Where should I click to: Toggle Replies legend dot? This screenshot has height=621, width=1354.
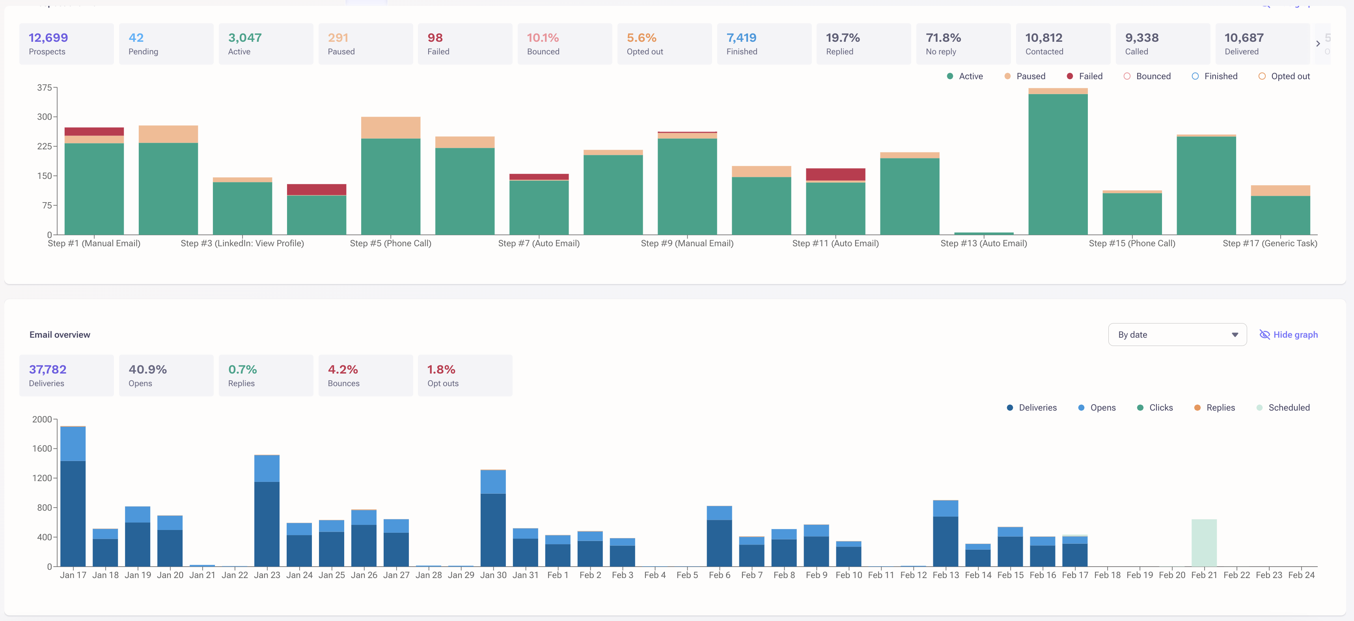(1197, 408)
